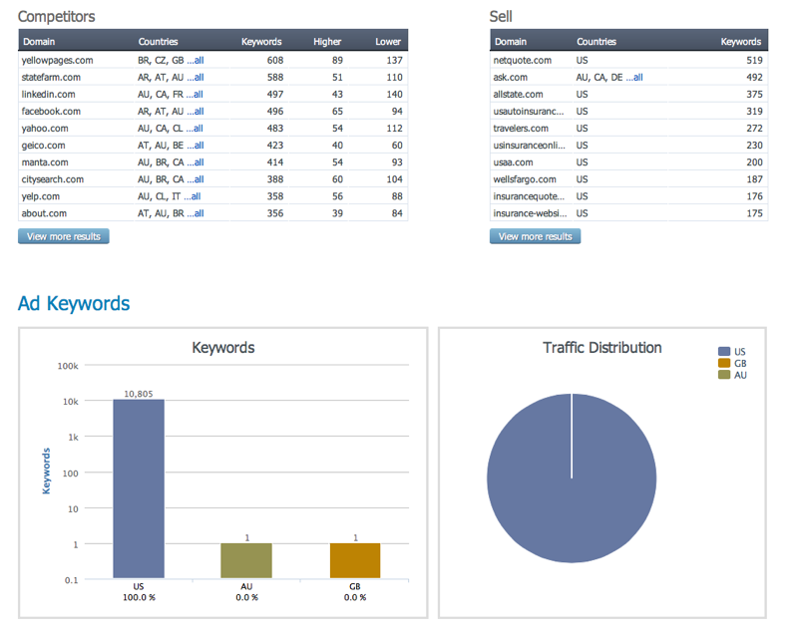Click netquote.com in Sell table
798x633 pixels.
click(x=522, y=61)
